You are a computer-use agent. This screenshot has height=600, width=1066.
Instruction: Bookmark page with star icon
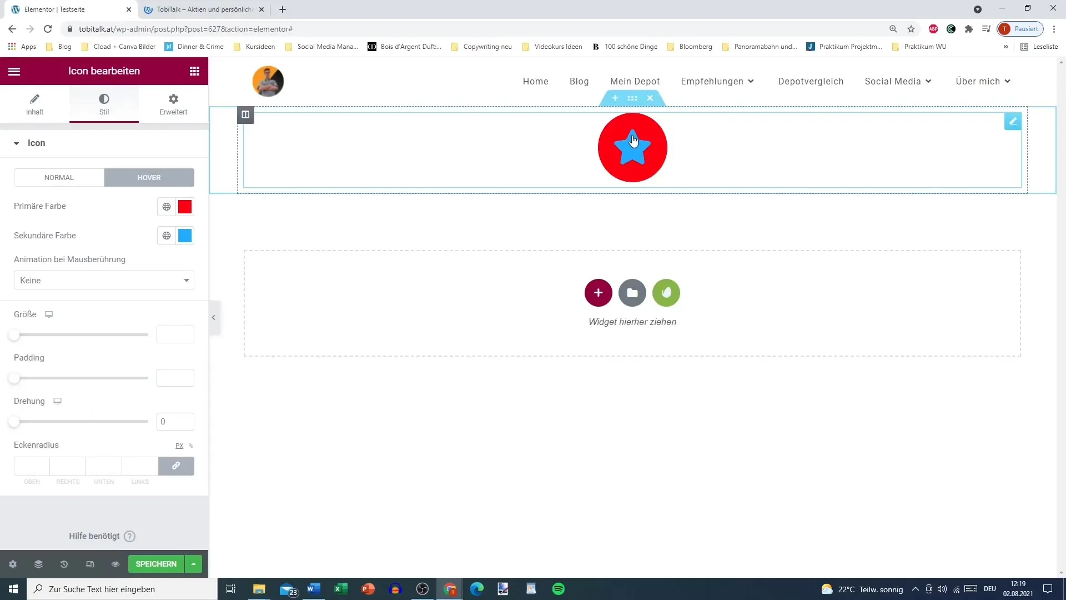click(x=911, y=29)
